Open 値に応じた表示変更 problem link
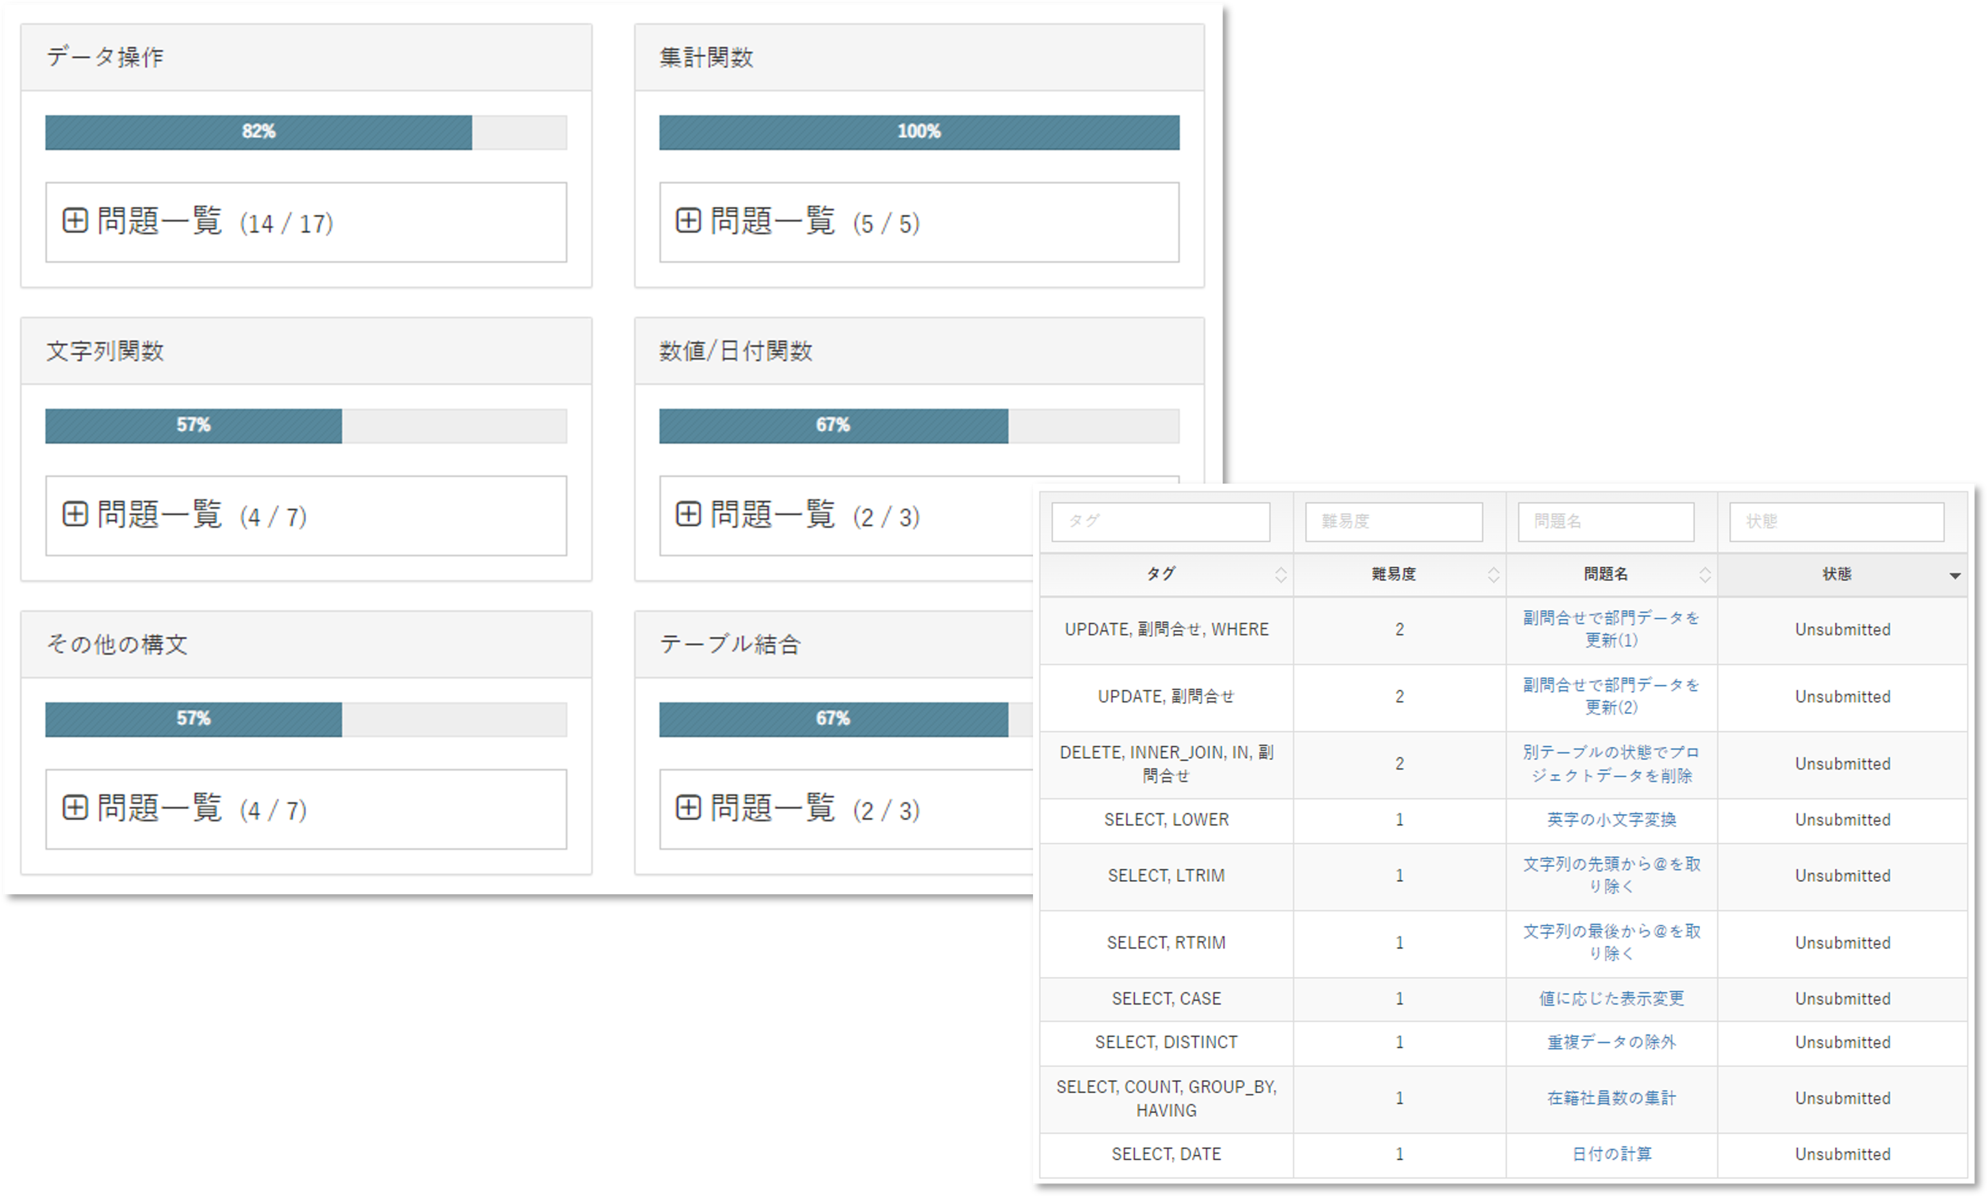The image size is (1988, 1197). point(1612,999)
